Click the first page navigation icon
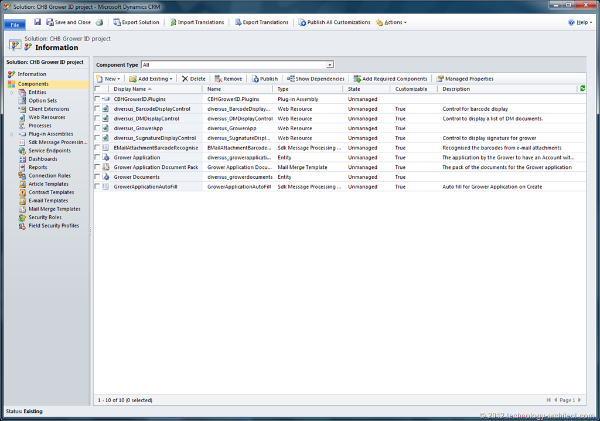 click(548, 400)
